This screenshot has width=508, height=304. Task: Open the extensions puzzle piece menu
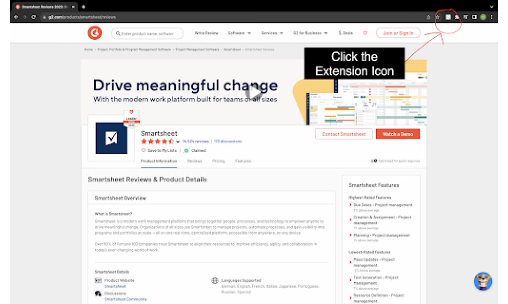[x=457, y=17]
